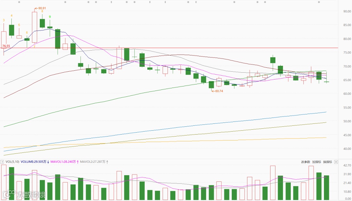This screenshot has height=201, width=352.
Task: Click 改参数 to modify indicator parameters
Action: point(305,162)
